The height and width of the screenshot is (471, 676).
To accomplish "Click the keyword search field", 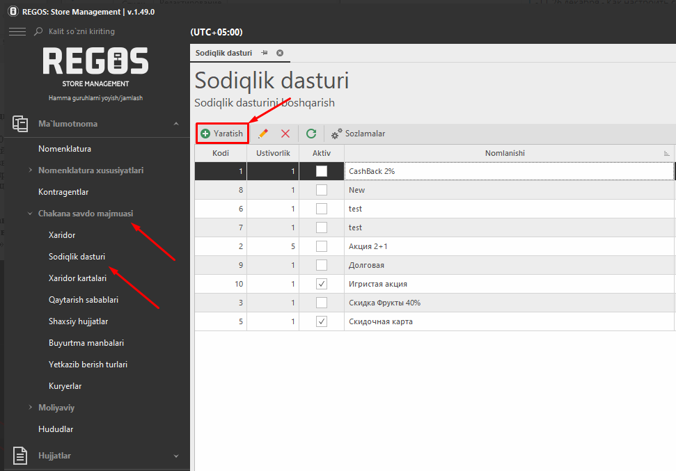I will 82,31.
